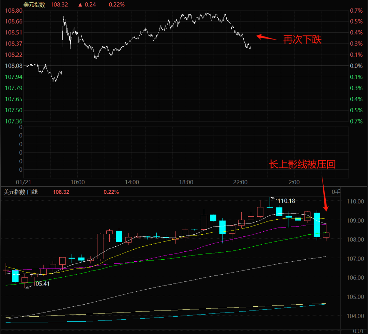Screen dimensions: 368x334
Task: Click the red up-triangle beside 0.24
Action: [x=80, y=5]
